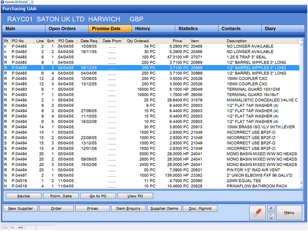The width and height of the screenshot is (308, 231).
Task: Open the Statistics tab
Action: pyautogui.click(x=197, y=29)
